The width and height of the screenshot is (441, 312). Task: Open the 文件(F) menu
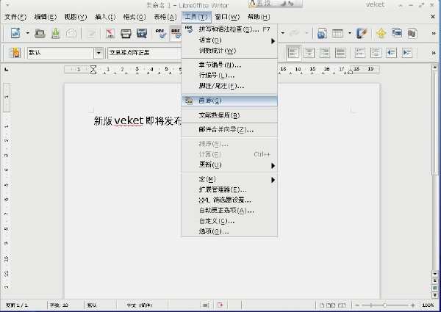coord(15,17)
